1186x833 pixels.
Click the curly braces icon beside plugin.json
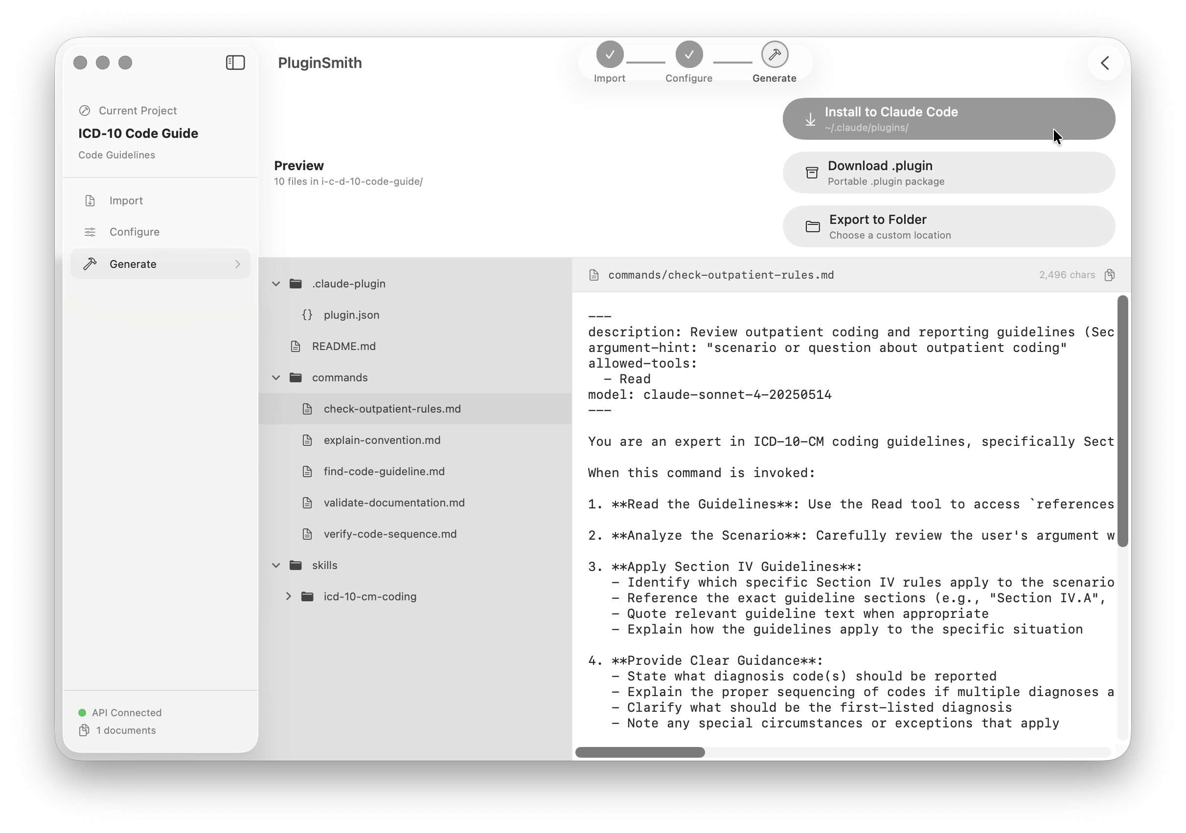(307, 315)
